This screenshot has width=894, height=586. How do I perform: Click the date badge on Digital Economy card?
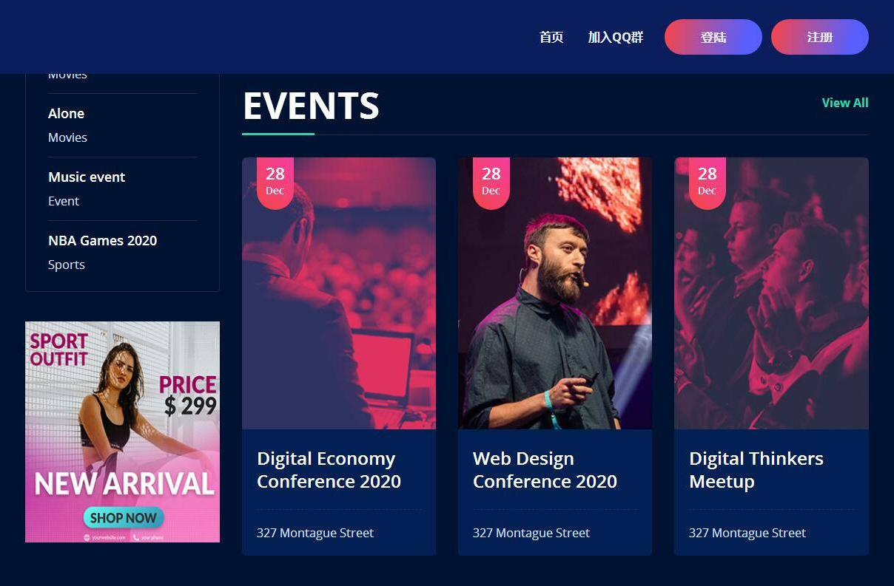point(275,181)
